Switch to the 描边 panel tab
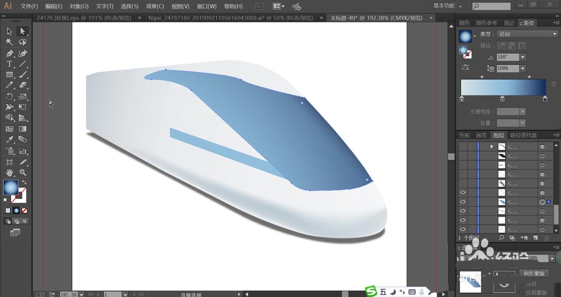This screenshot has width=561, height=297. [509, 23]
